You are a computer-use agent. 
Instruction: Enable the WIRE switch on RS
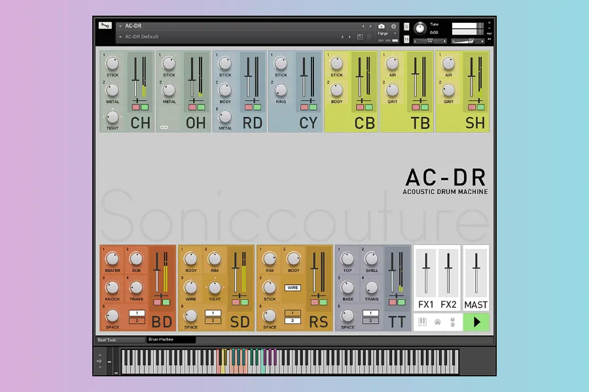coord(293,287)
